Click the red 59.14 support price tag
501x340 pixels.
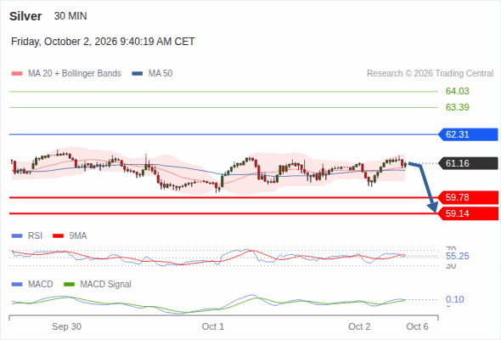(468, 213)
